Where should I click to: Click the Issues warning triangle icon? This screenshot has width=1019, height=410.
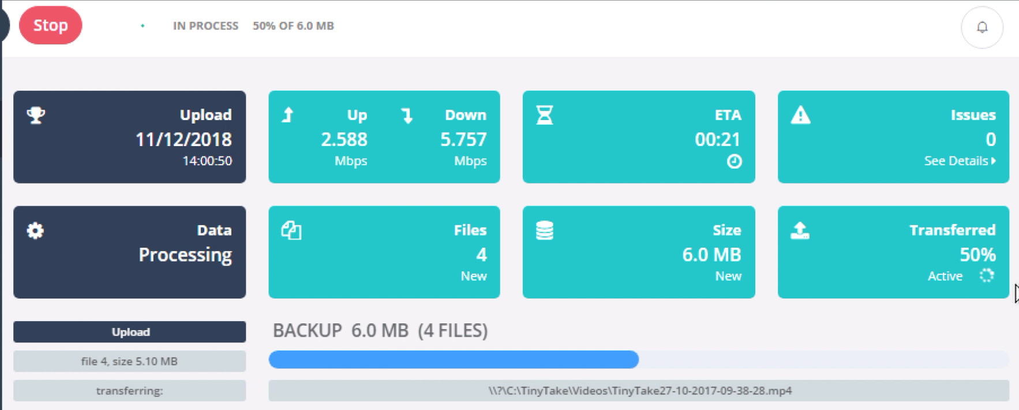pyautogui.click(x=800, y=115)
